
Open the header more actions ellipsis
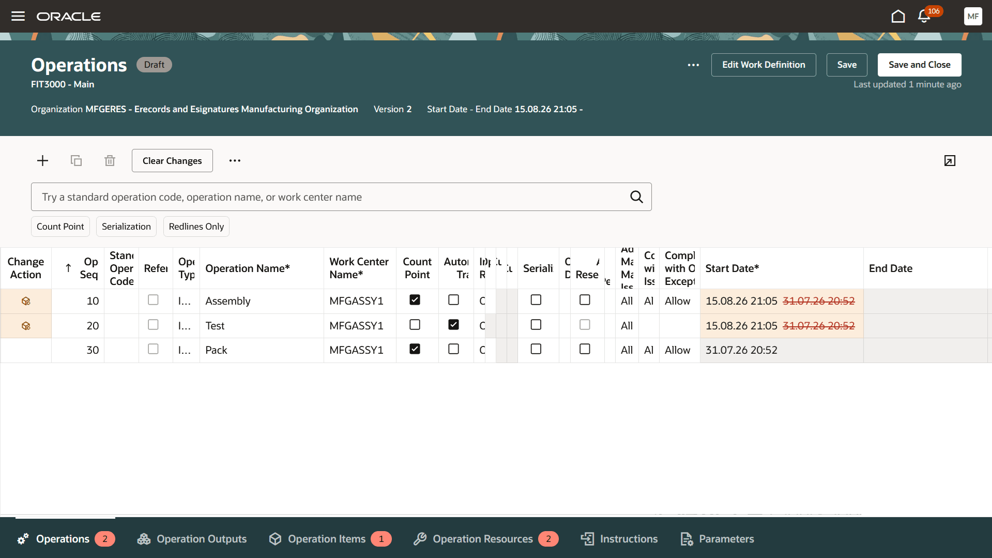click(x=693, y=65)
